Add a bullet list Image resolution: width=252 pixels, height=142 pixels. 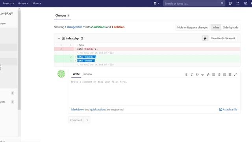point(213,75)
